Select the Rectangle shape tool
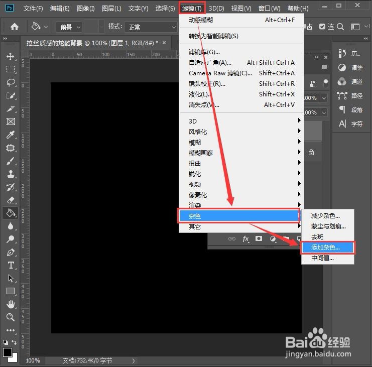Image resolution: width=372 pixels, height=367 pixels. [11, 291]
